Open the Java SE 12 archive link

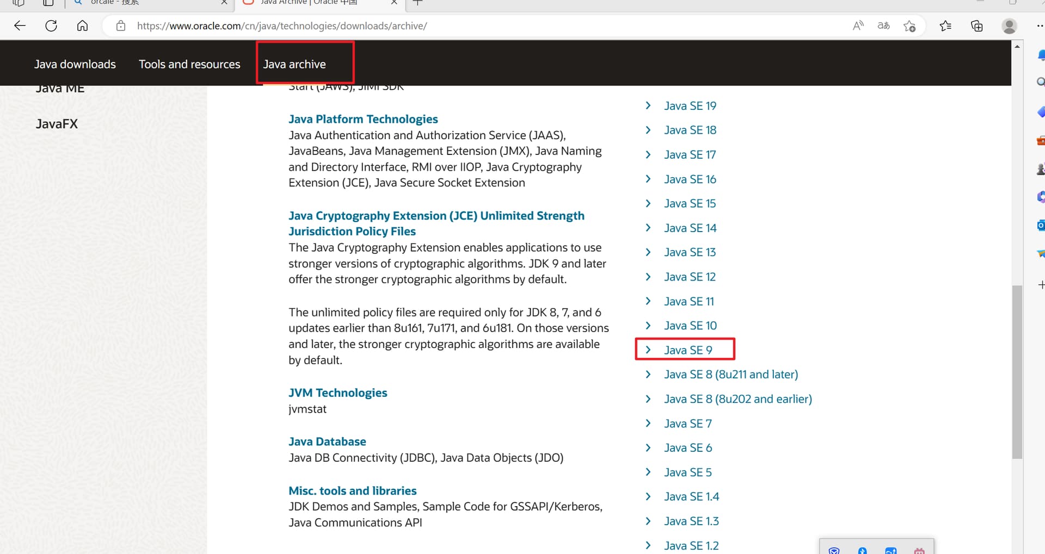pos(690,277)
